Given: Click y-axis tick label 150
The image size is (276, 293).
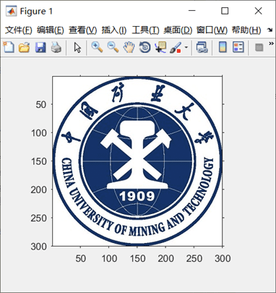Looking at the screenshot, I should 39,161.
